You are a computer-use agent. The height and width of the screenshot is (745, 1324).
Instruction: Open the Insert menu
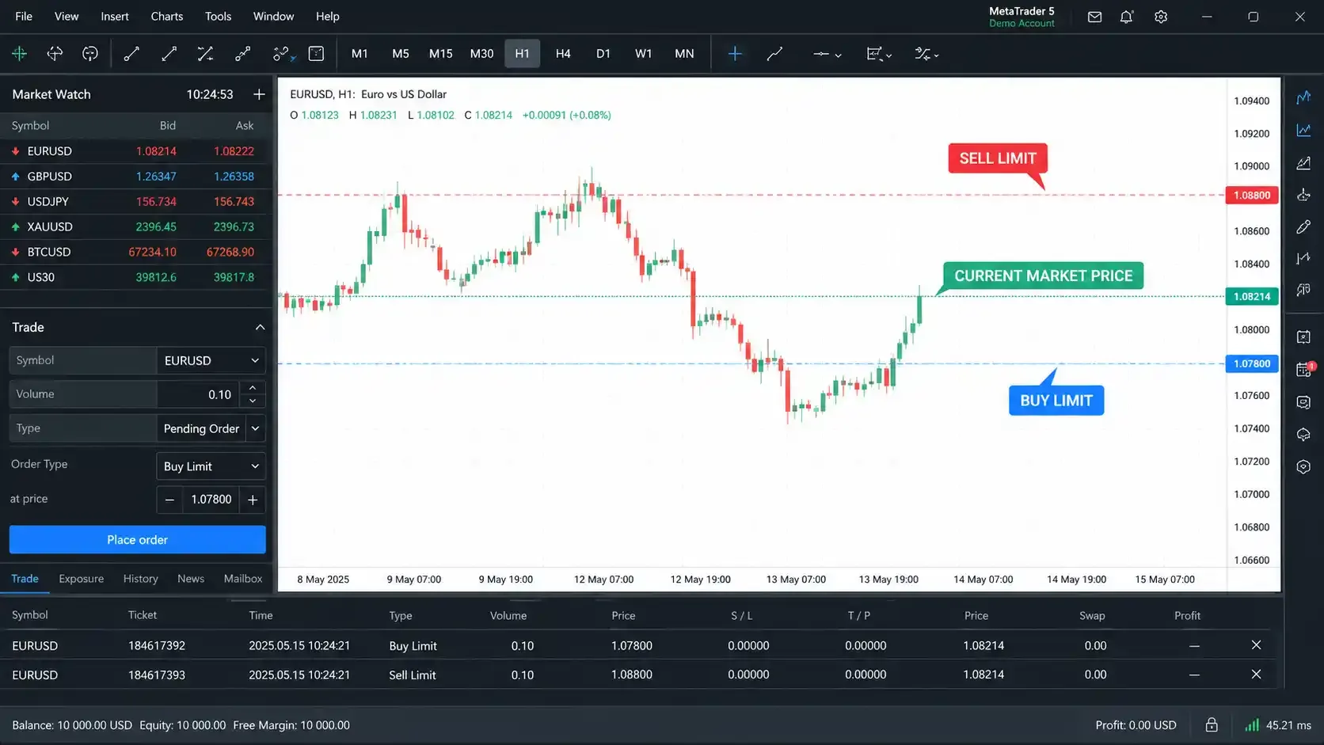[x=115, y=16]
